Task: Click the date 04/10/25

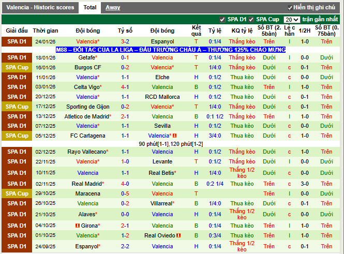Action: (46, 226)
